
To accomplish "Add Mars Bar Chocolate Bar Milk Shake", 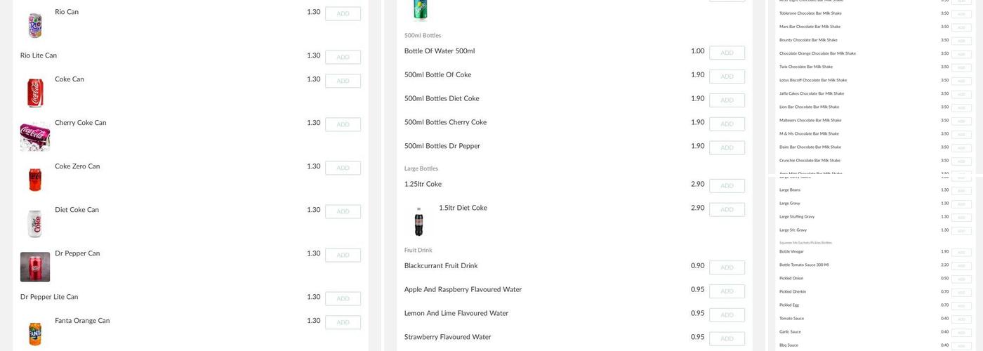I will [x=961, y=28].
